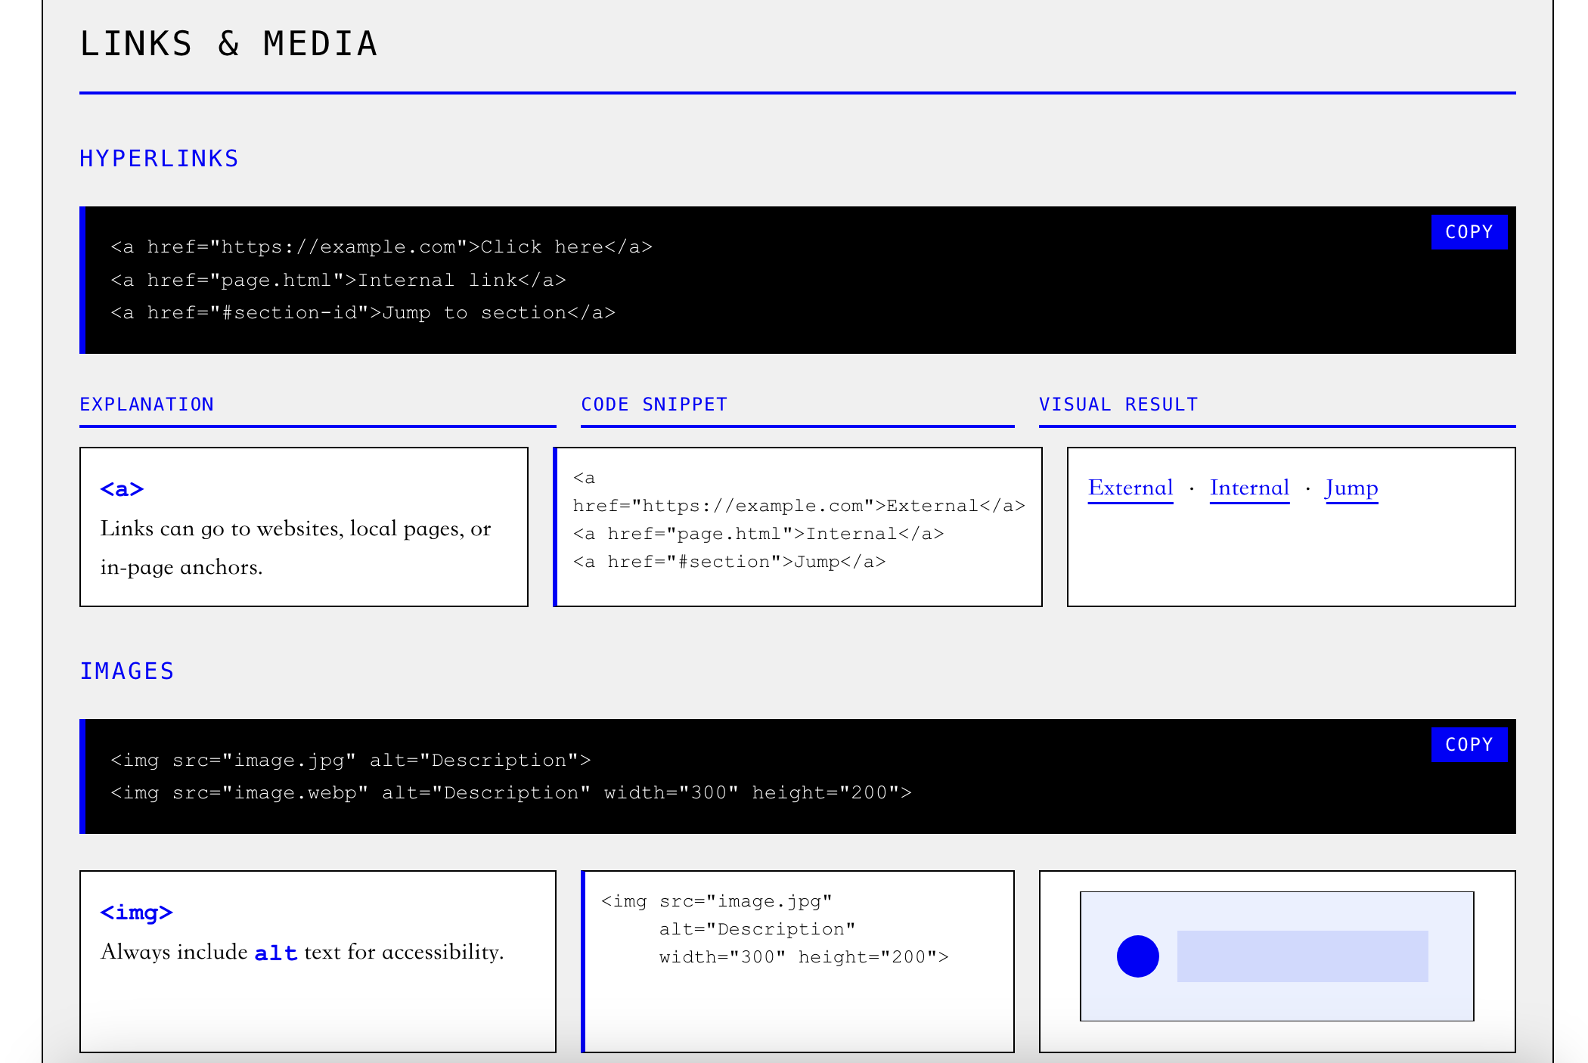The height and width of the screenshot is (1063, 1588).
Task: Activate the Jump anchor link
Action: [x=1351, y=488]
